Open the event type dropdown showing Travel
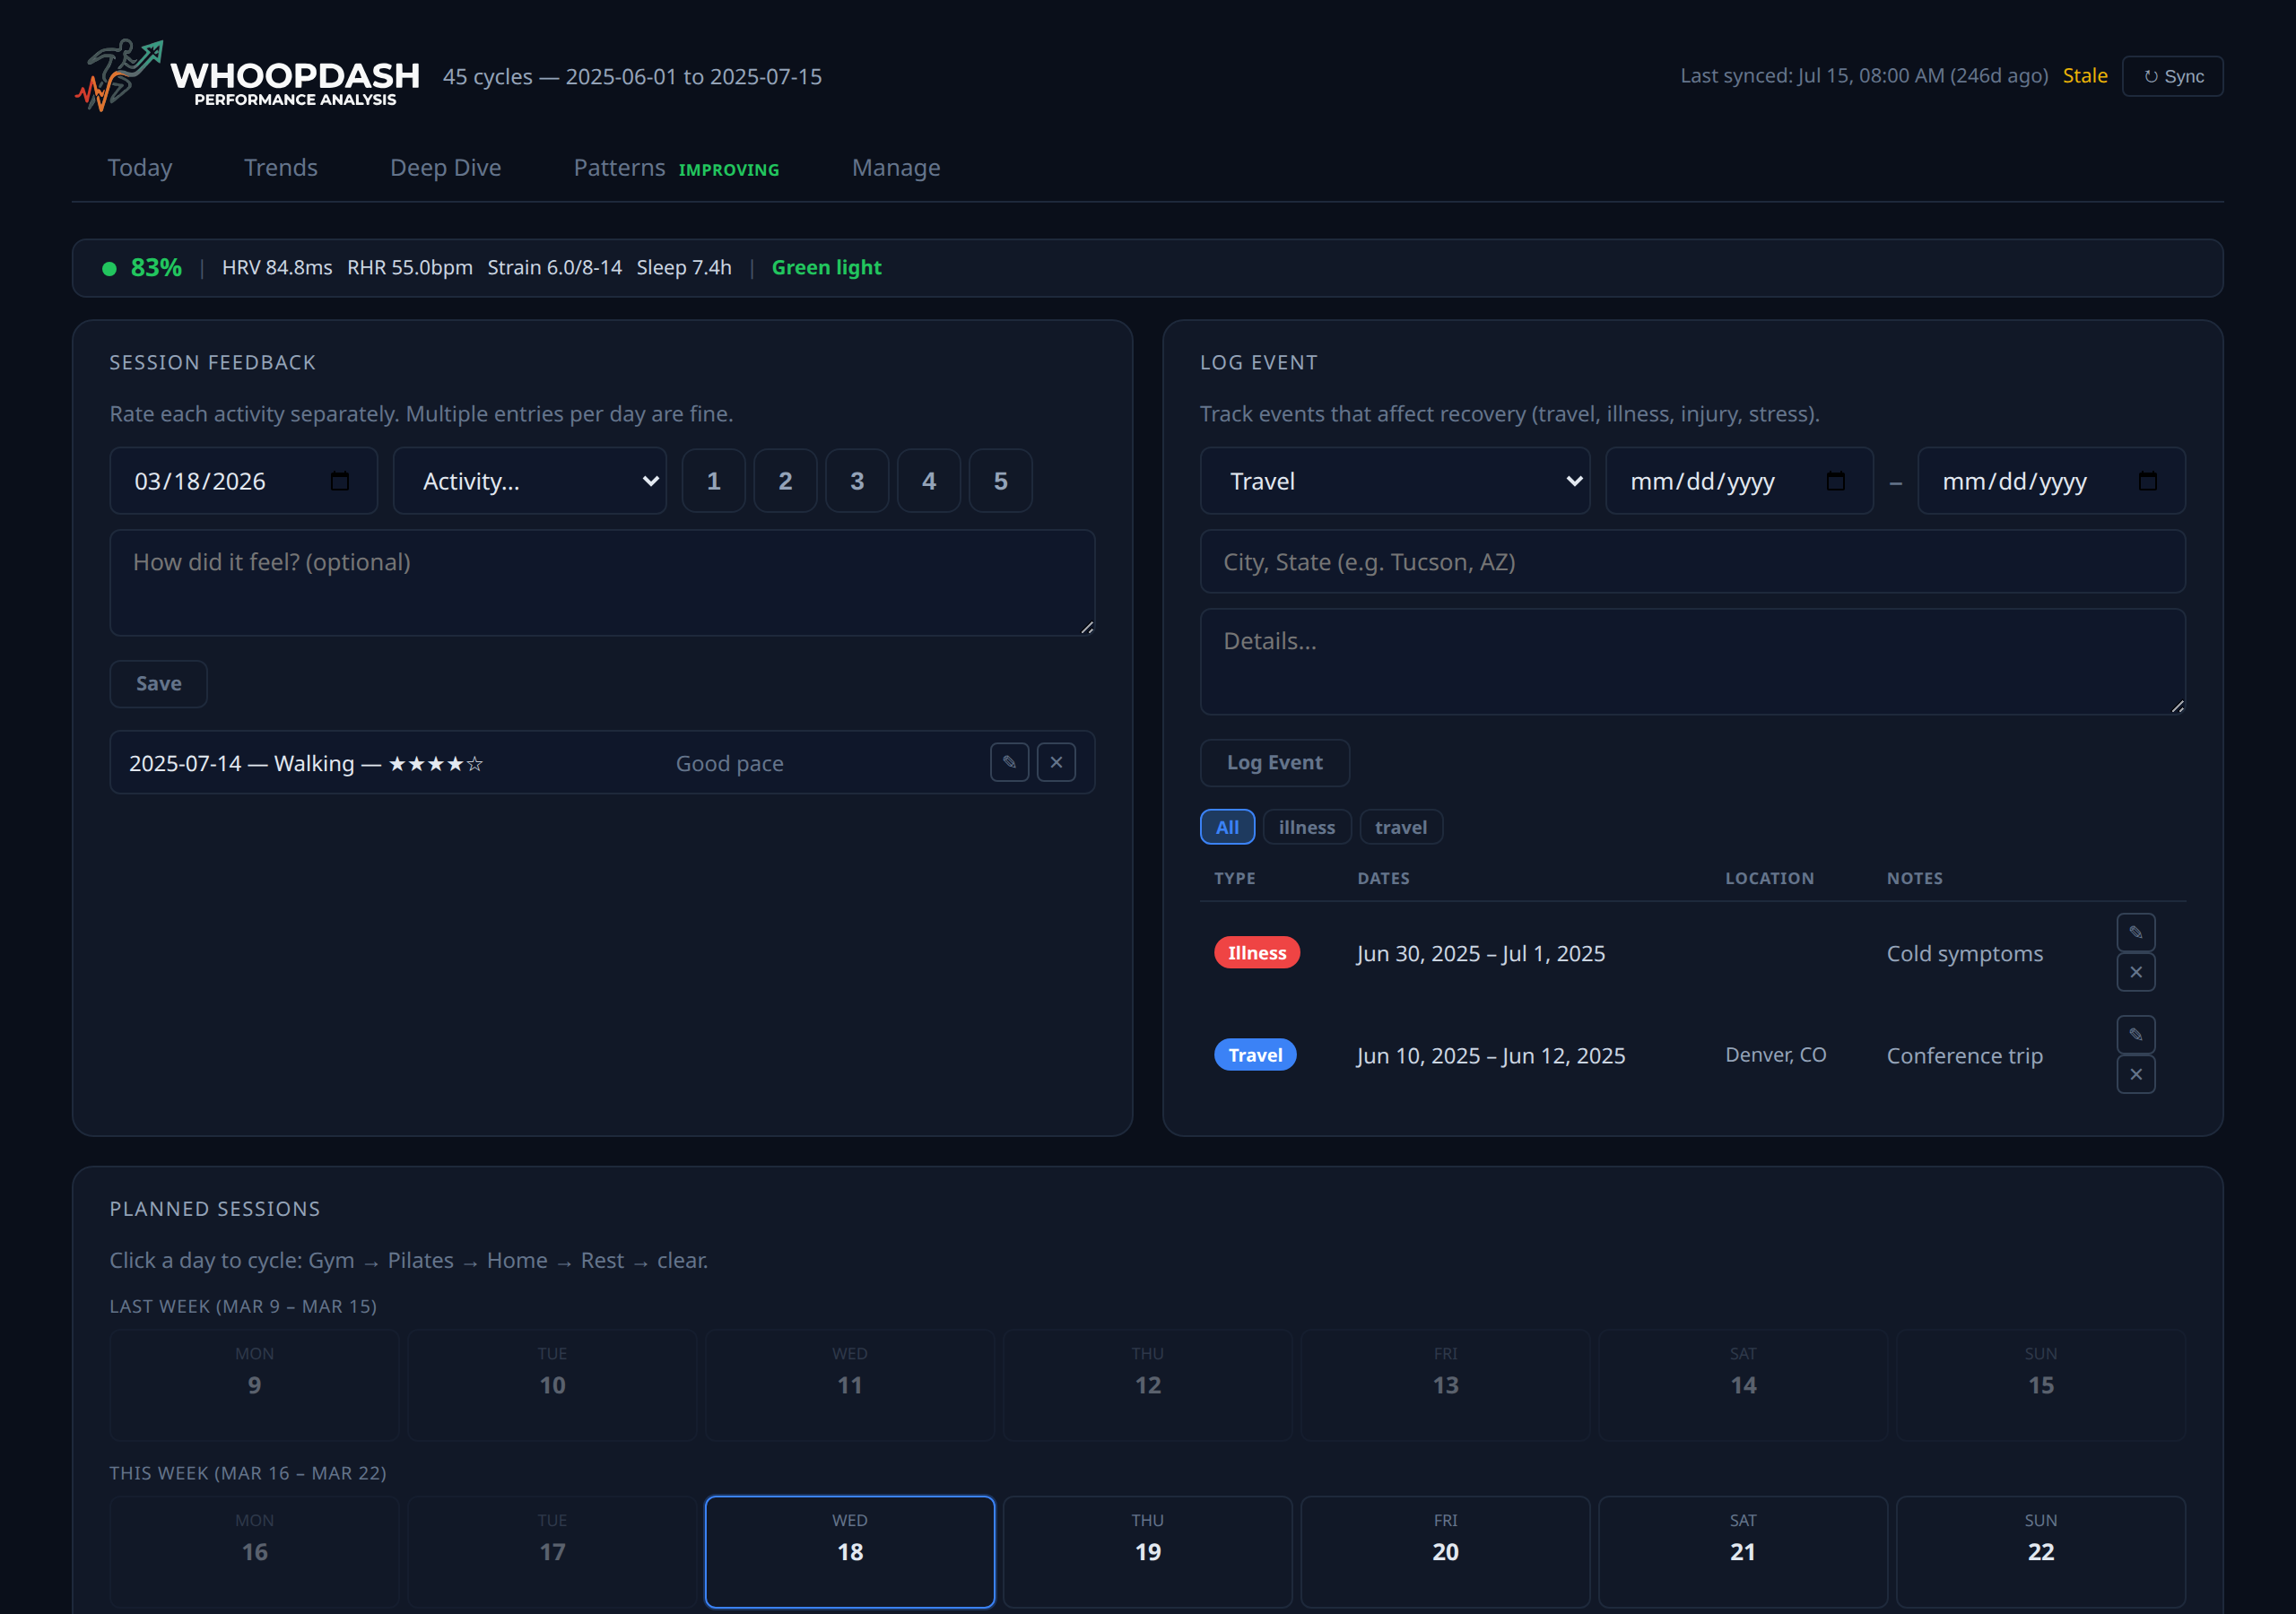 tap(1394, 481)
